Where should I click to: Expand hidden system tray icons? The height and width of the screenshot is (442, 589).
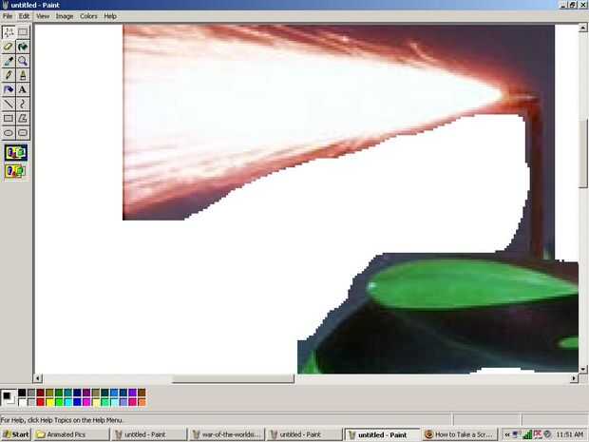(506, 434)
